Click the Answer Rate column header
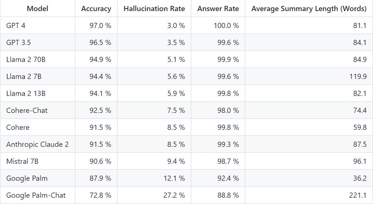 coord(218,8)
